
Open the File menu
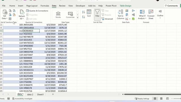tap(4, 6)
